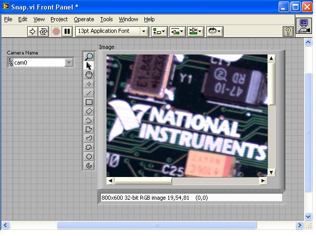Choose the Line drawing tool
Screen dimensions: 316x236
[x=89, y=93]
